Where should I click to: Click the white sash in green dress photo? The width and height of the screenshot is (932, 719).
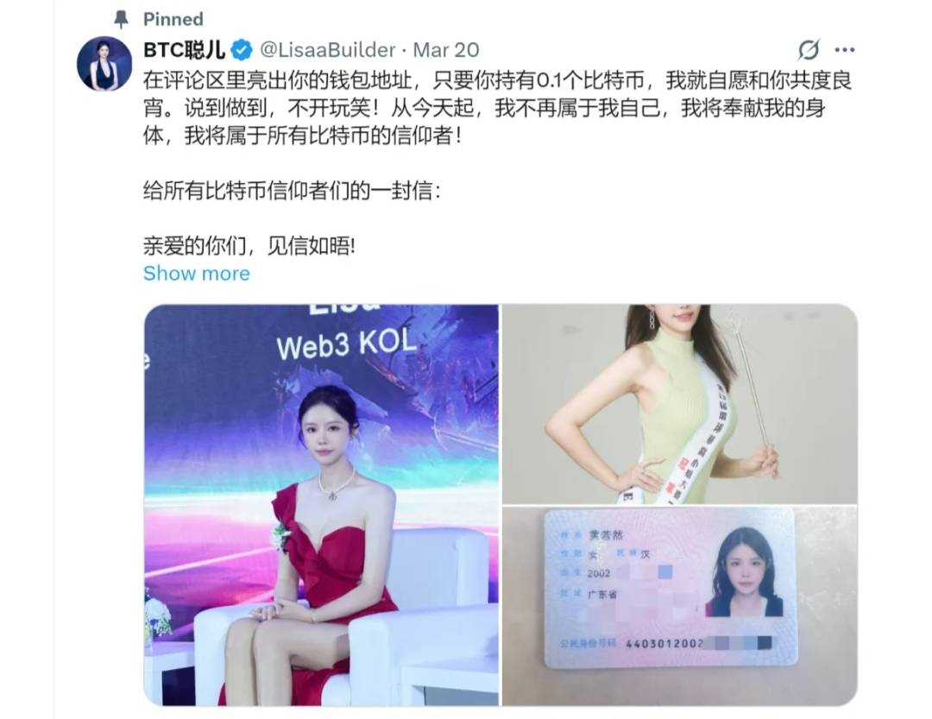pos(702,434)
